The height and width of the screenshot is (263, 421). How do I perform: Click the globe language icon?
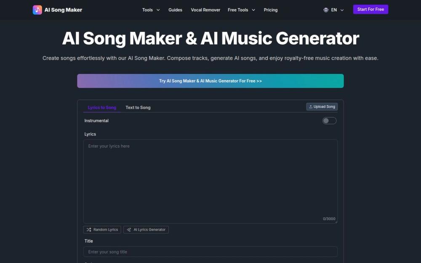[x=325, y=9]
